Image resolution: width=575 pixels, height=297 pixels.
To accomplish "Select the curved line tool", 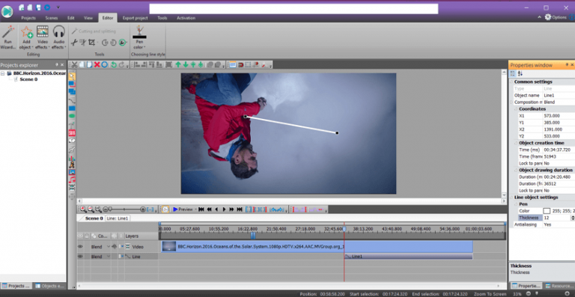I will (72, 100).
